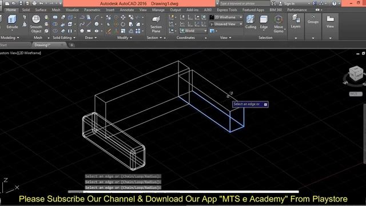The height and width of the screenshot is (206, 366).
Task: Switch to the Surface ribbon tab
Action: 41,10
